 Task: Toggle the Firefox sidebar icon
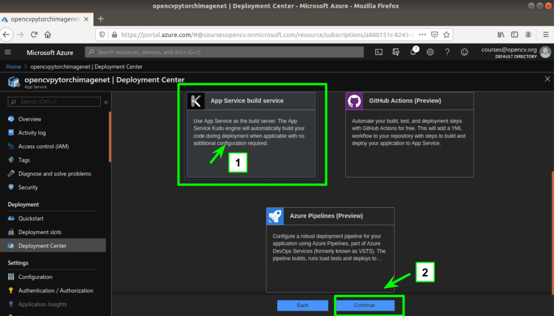pyautogui.click(x=514, y=34)
